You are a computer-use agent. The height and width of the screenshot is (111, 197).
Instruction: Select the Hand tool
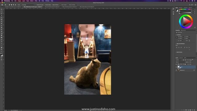tap(2, 47)
